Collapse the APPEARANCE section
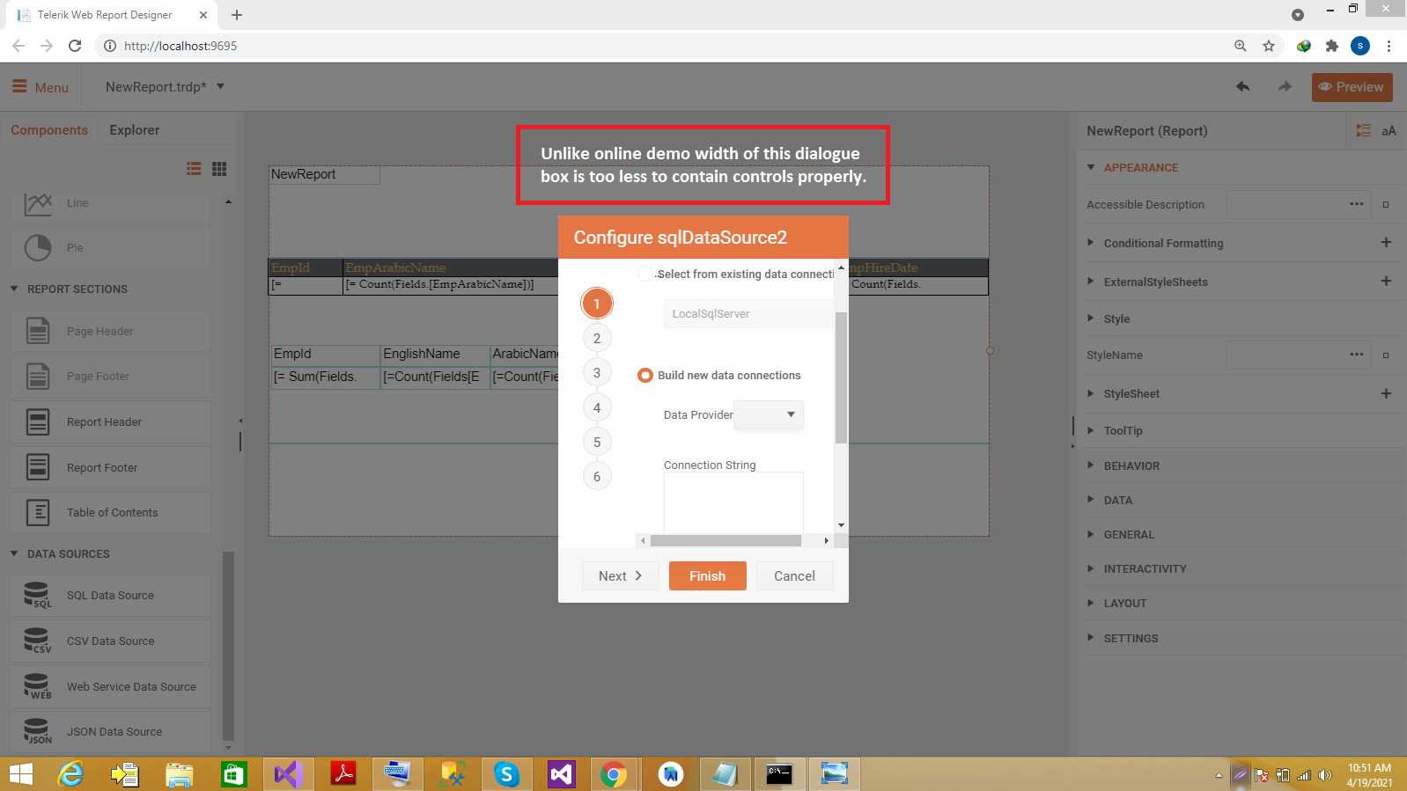Image resolution: width=1407 pixels, height=791 pixels. 1091,167
